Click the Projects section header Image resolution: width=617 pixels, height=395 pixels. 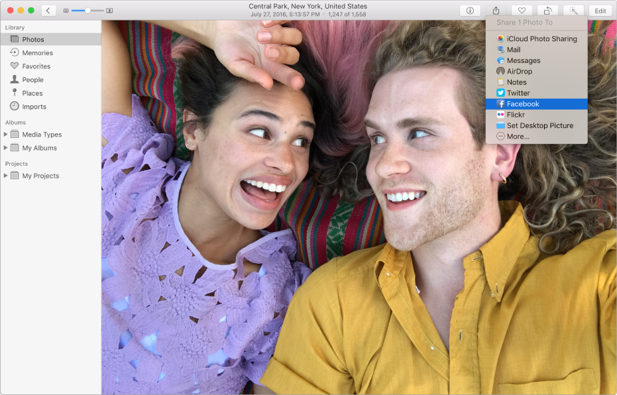pos(16,164)
